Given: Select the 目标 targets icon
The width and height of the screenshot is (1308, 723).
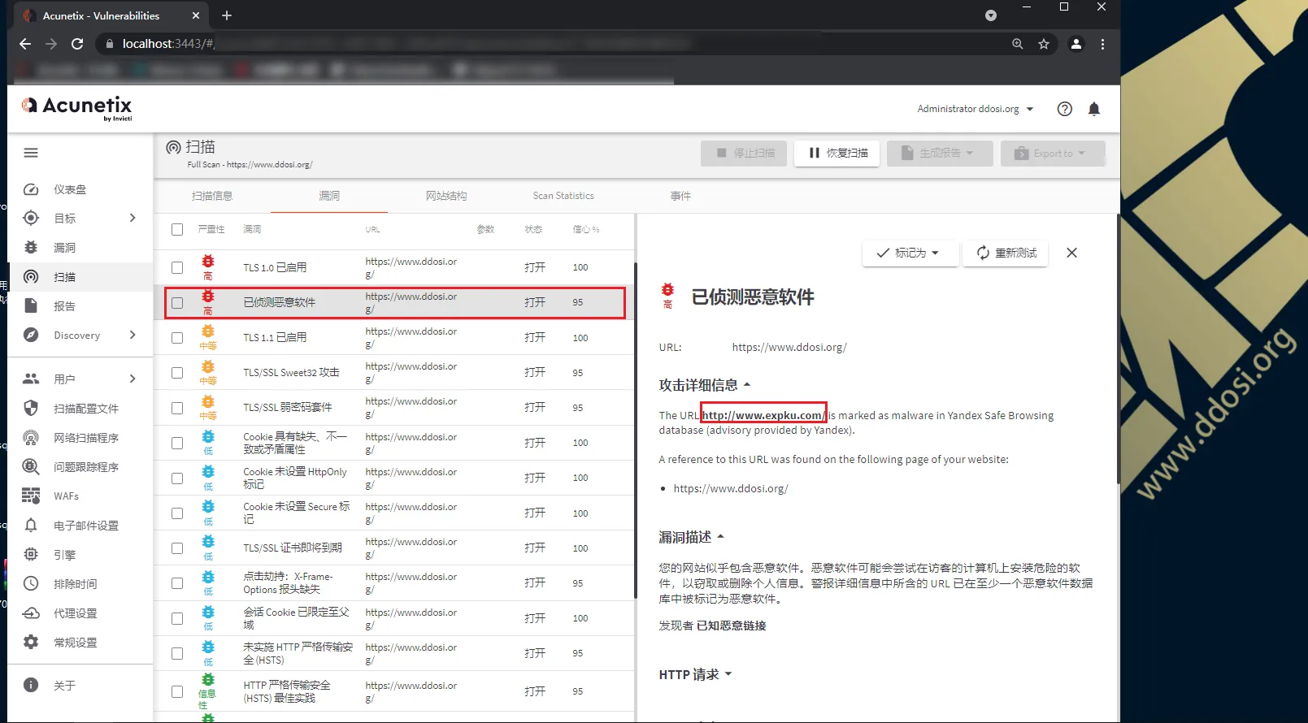Looking at the screenshot, I should 31,219.
